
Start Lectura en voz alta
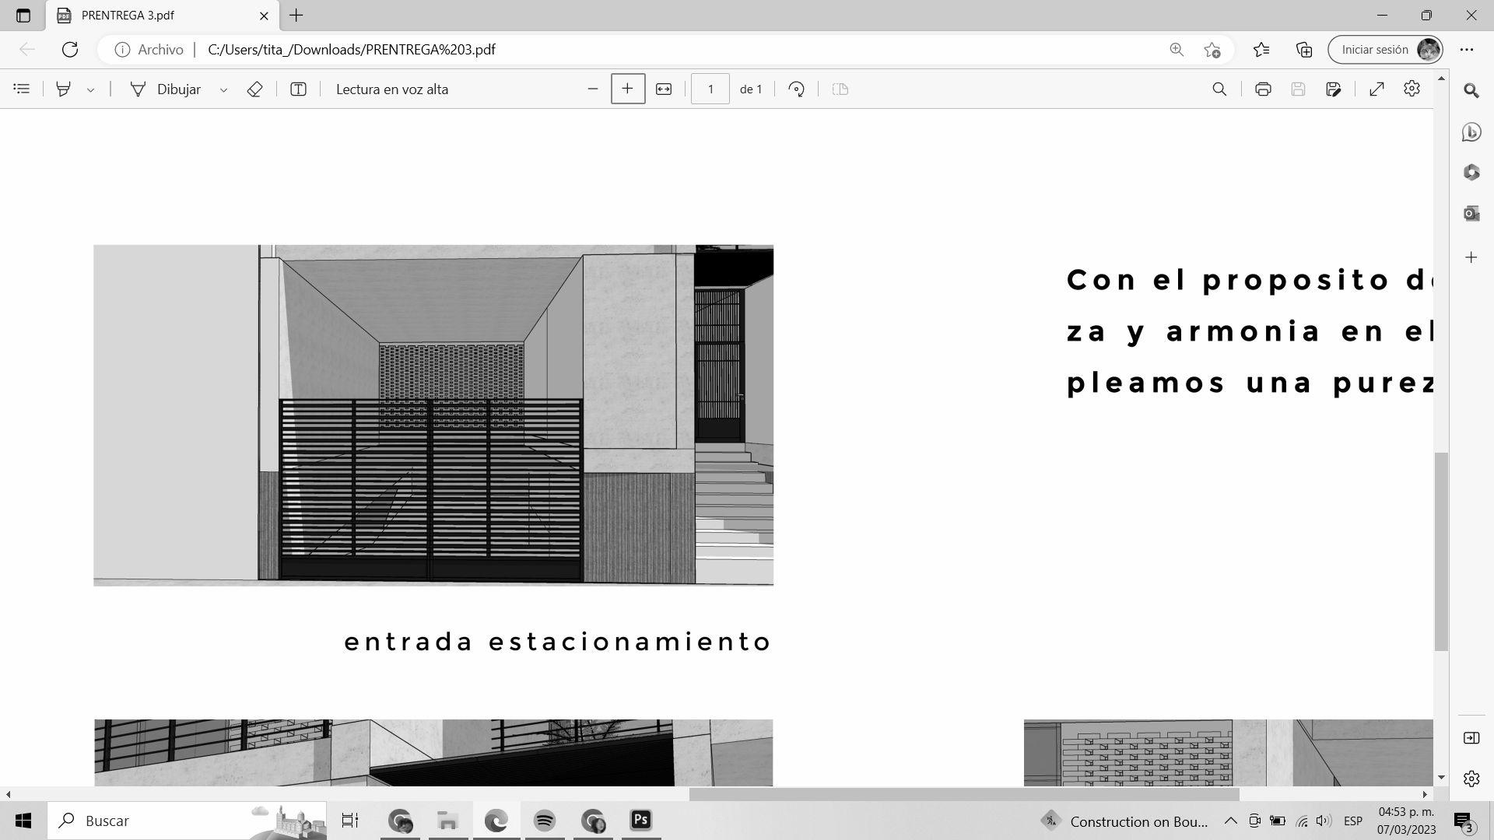pyautogui.click(x=392, y=89)
